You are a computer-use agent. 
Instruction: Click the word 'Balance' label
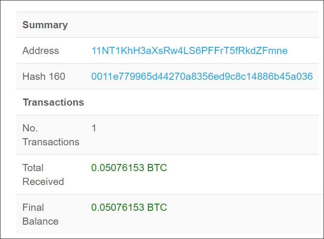click(x=41, y=221)
